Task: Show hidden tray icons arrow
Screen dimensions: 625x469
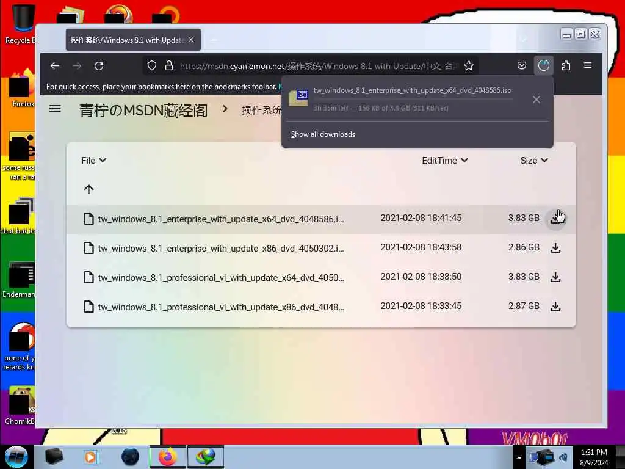Action: [519, 457]
